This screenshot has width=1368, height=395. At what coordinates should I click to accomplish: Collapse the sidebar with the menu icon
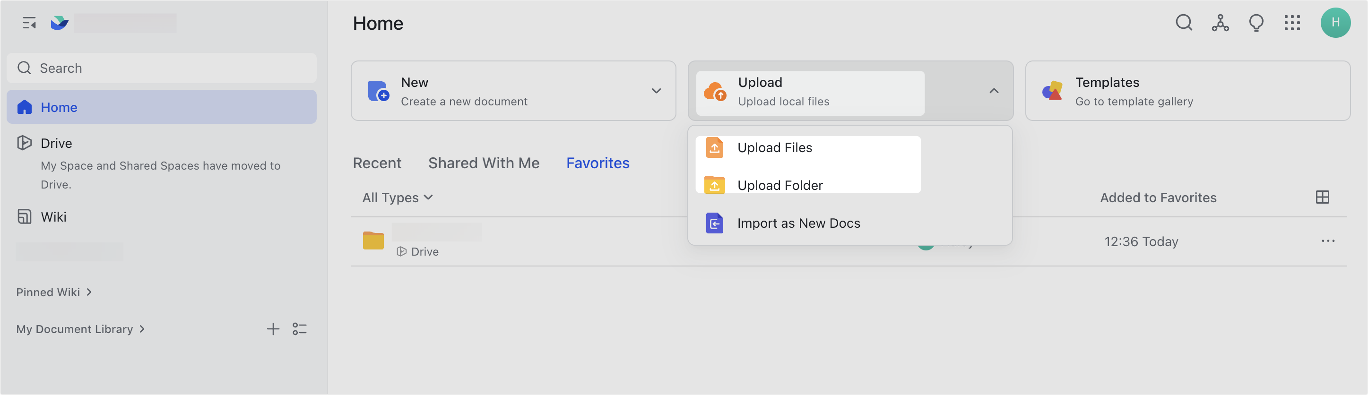pos(29,23)
